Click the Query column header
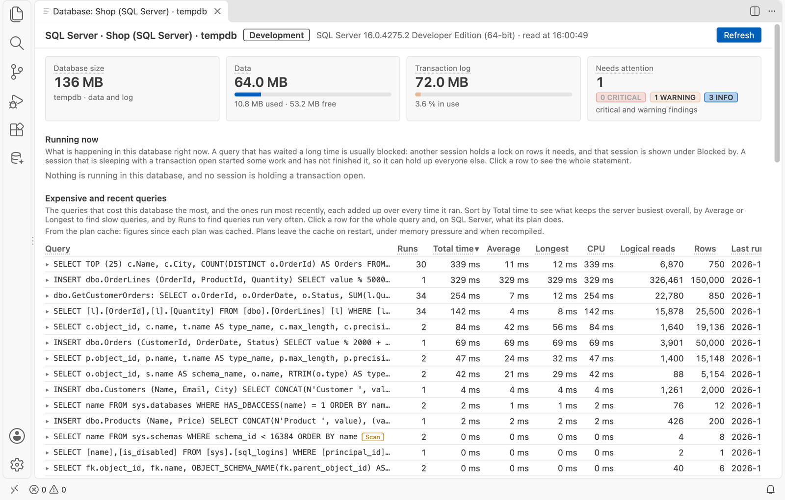785x500 pixels. click(57, 249)
